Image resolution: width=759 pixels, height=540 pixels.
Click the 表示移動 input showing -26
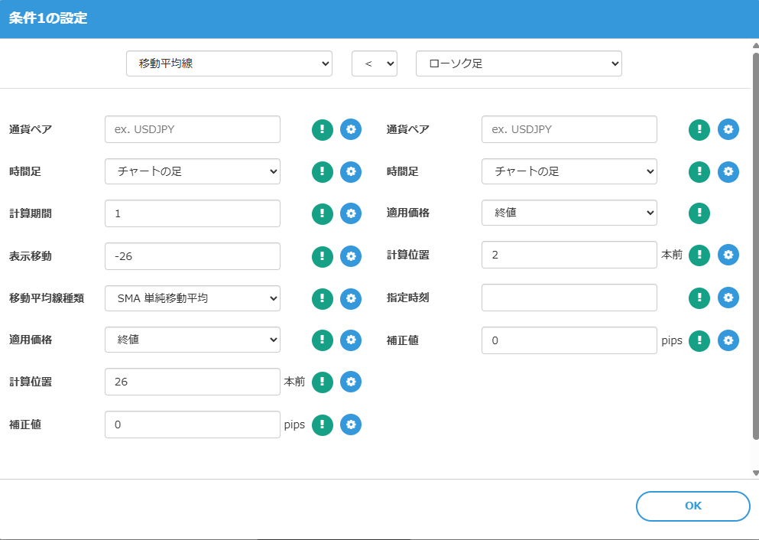192,256
